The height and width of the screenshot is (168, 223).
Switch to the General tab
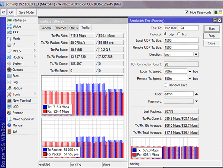click(x=46, y=28)
